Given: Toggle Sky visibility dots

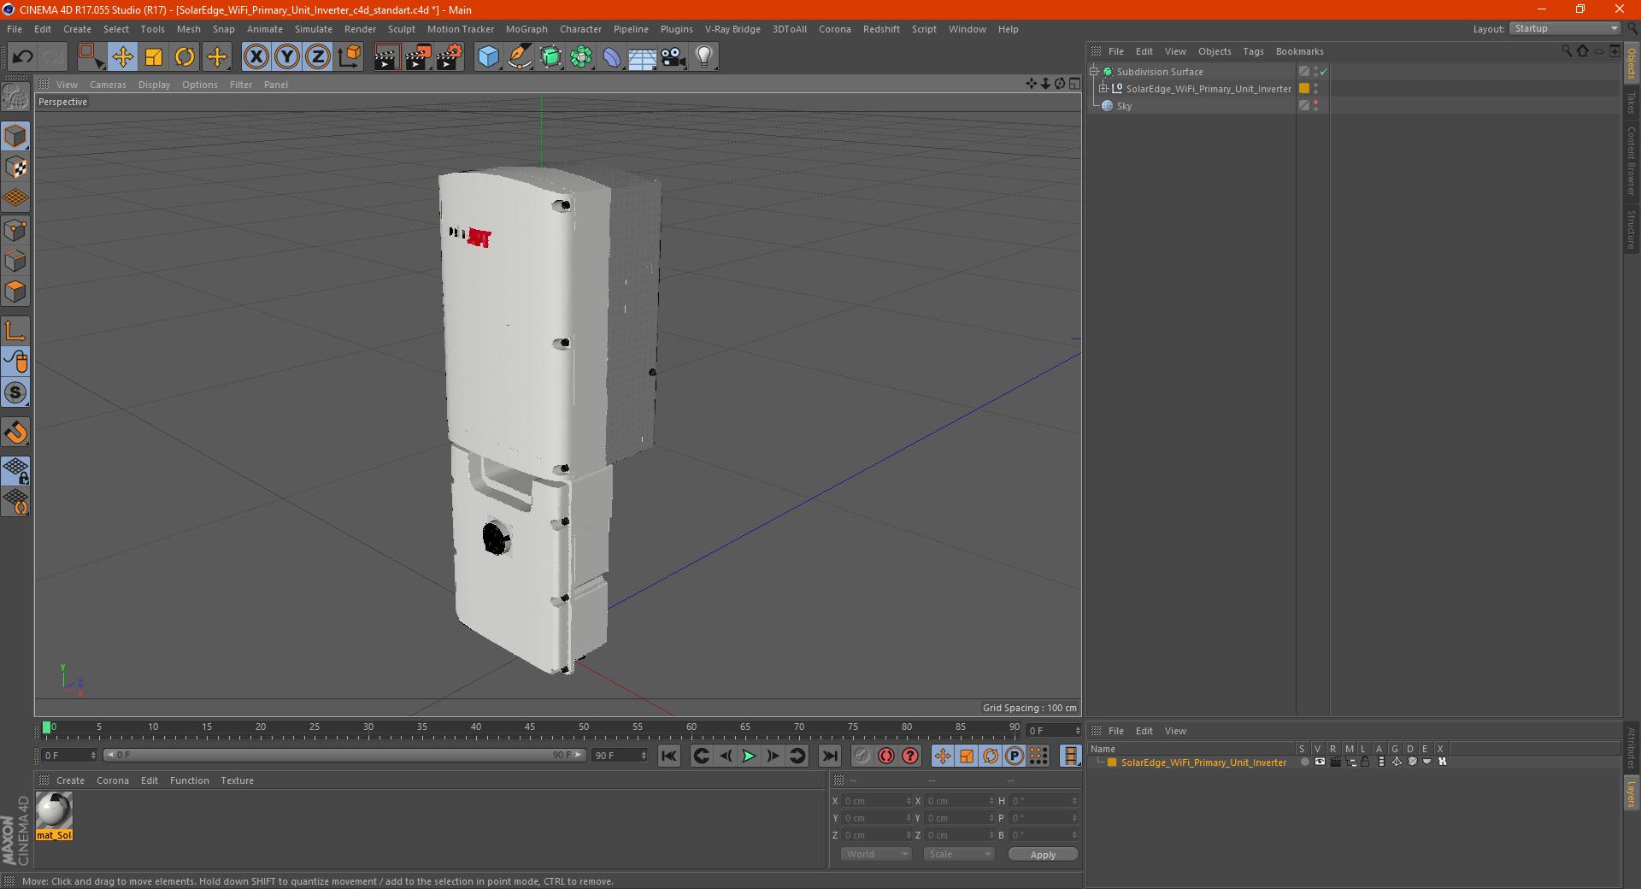Looking at the screenshot, I should [1315, 106].
